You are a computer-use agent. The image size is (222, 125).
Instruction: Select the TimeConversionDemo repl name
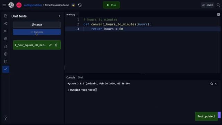(57, 5)
